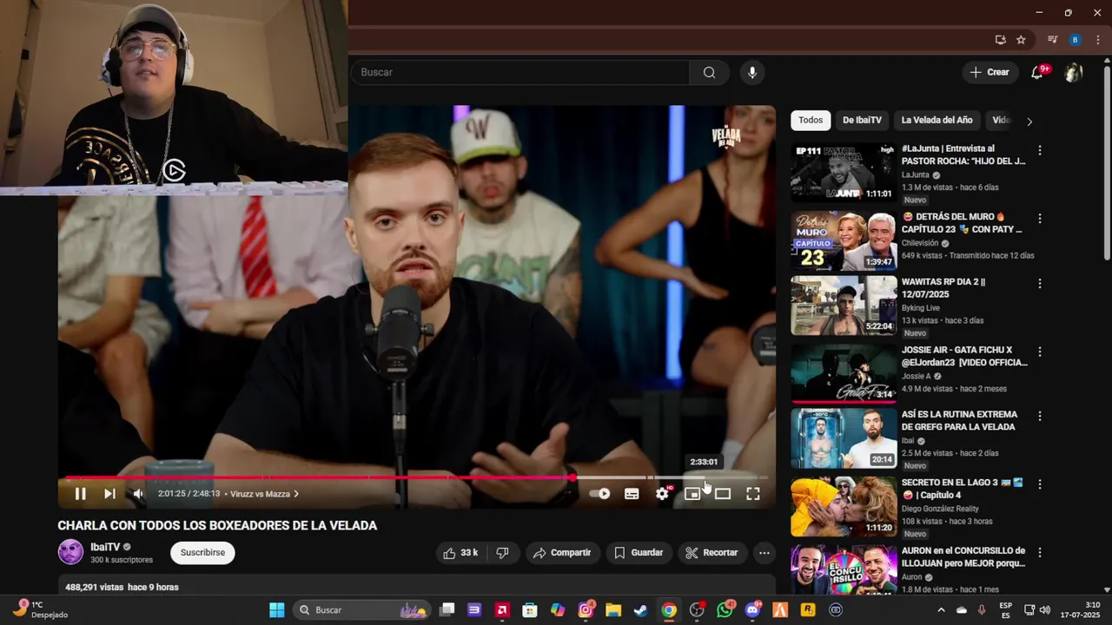The height and width of the screenshot is (625, 1112).
Task: Open the #LaJunta Pastor Rocha thumbnail
Action: tap(844, 173)
